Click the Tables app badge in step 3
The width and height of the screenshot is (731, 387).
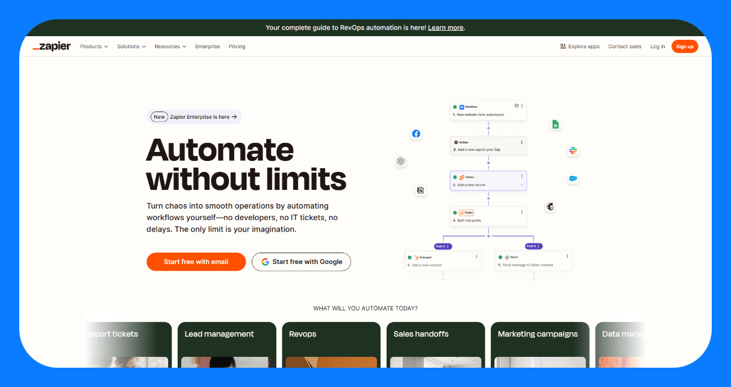coord(467,177)
